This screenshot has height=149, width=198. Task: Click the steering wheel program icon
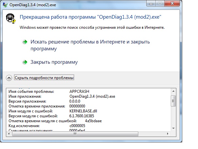(11, 18)
